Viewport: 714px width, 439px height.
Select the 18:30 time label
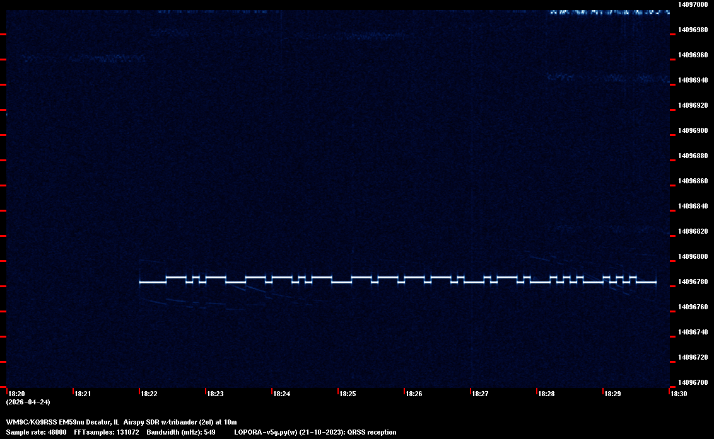pyautogui.click(x=679, y=394)
